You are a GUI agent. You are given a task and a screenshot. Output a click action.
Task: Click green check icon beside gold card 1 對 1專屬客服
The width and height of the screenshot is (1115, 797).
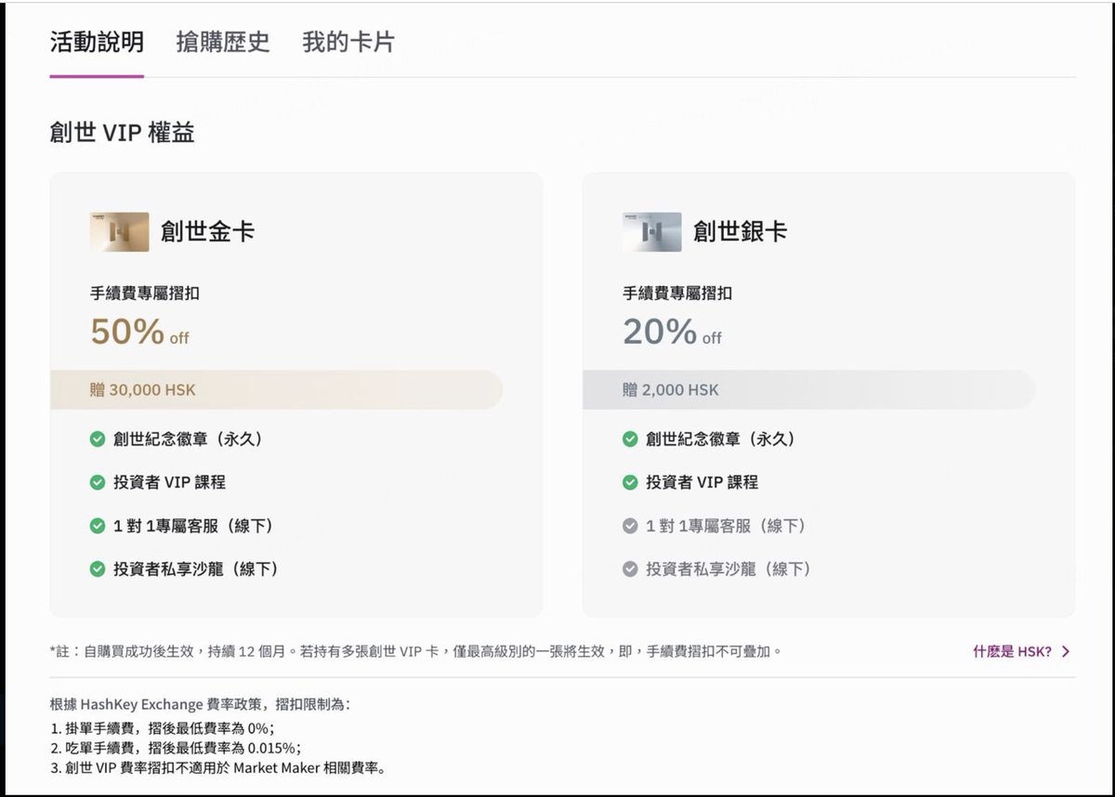point(98,526)
